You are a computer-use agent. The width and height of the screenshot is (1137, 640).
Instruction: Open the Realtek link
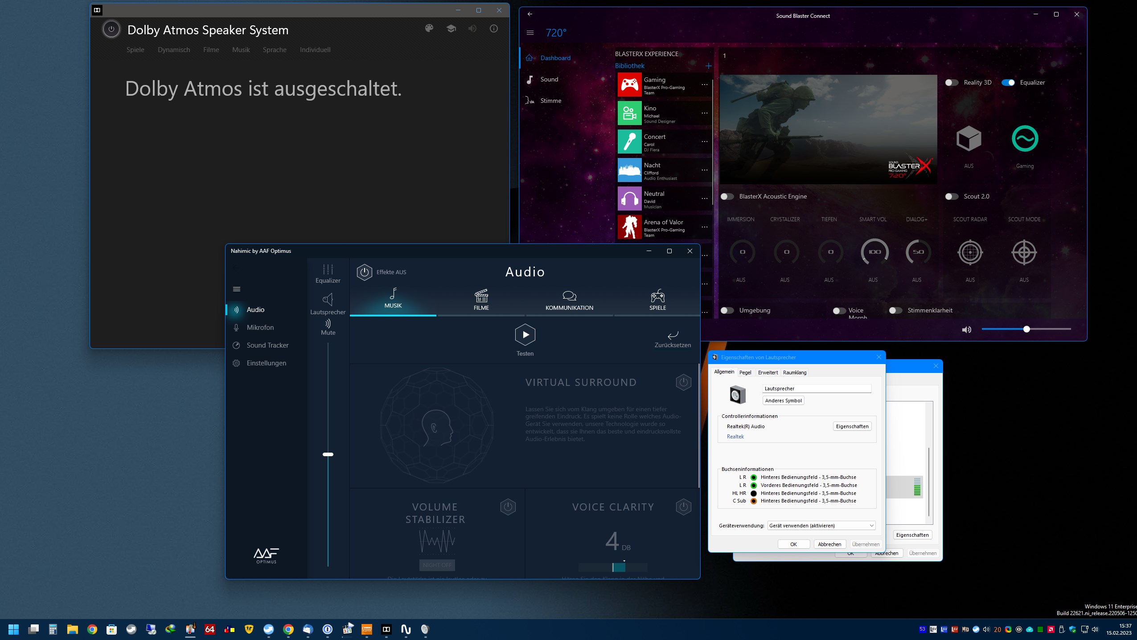point(735,437)
